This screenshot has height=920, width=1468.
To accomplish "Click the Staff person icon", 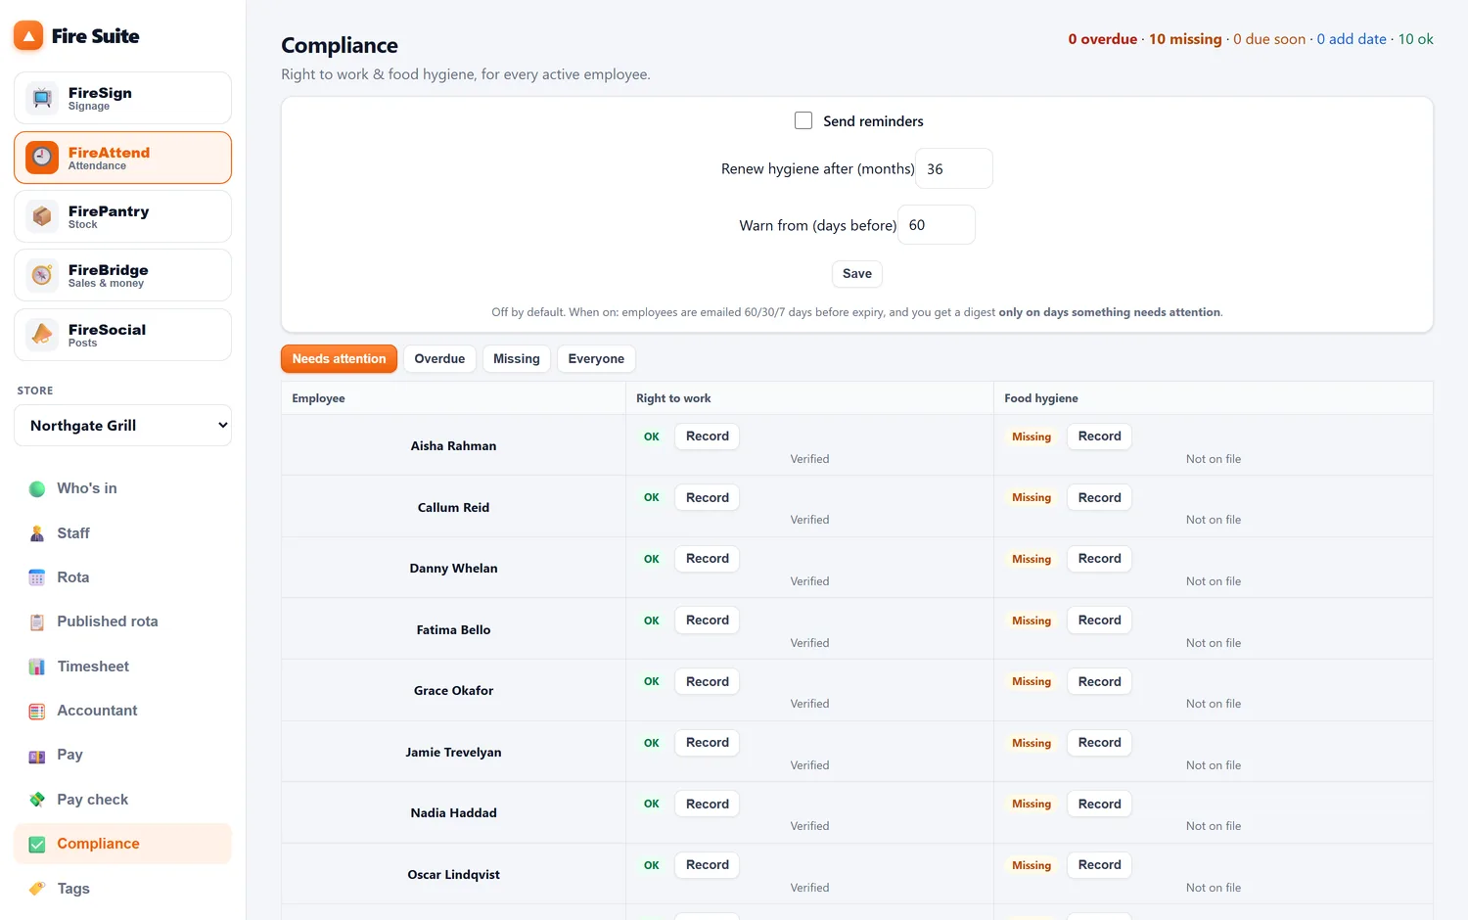I will [x=37, y=533].
